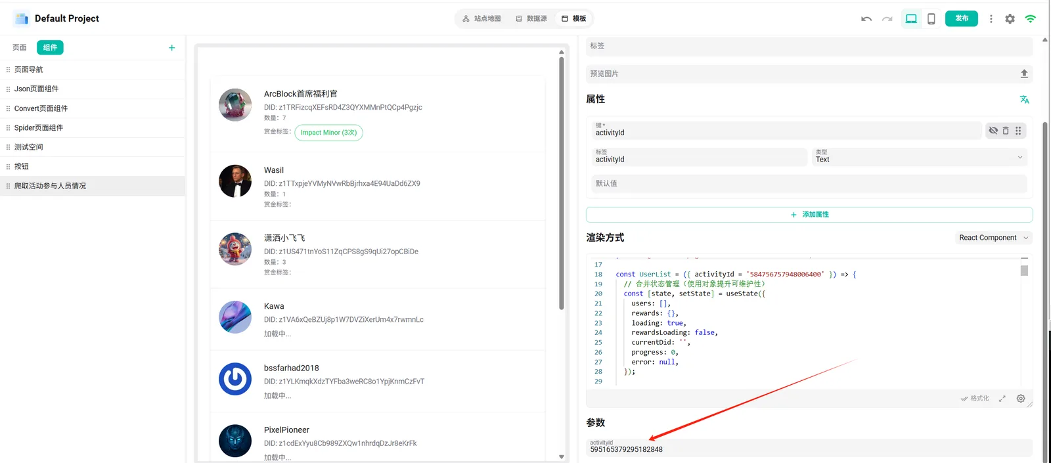Click drag handle icon beside 页面导航
This screenshot has height=463, width=1051.
pos(8,70)
